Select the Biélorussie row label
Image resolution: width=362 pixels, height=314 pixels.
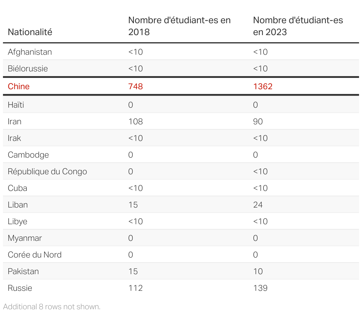click(x=28, y=68)
